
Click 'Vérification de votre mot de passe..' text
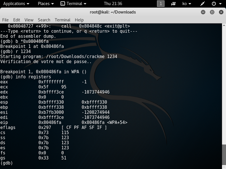[46, 62]
